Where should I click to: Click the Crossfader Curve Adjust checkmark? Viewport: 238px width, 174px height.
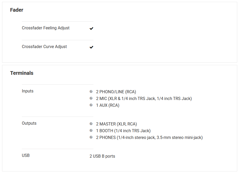click(x=91, y=47)
